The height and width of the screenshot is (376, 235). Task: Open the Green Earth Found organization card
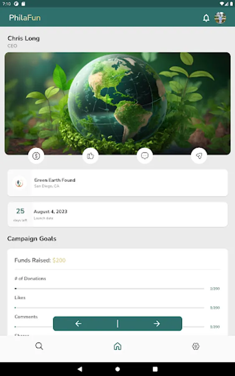coord(117,183)
